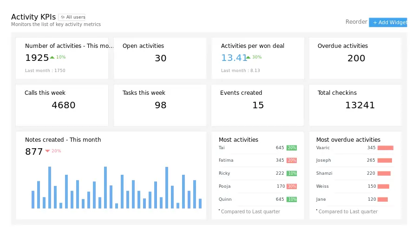Click the Reorder link
The image size is (418, 237).
356,21
